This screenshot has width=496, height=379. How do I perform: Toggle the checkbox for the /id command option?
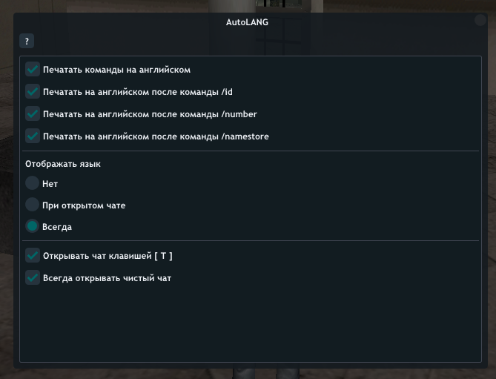(x=33, y=92)
